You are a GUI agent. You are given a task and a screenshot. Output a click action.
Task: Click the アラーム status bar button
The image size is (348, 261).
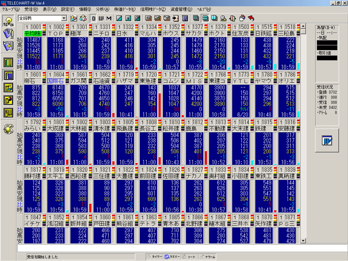[x=207, y=257]
